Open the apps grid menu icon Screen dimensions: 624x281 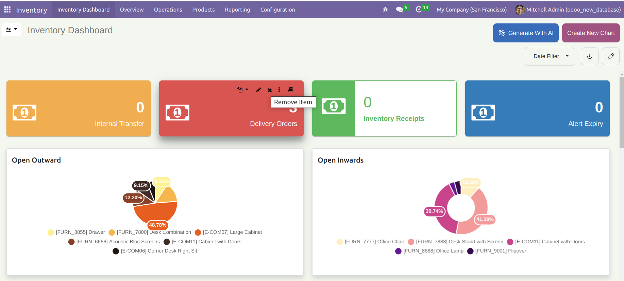click(x=7, y=10)
